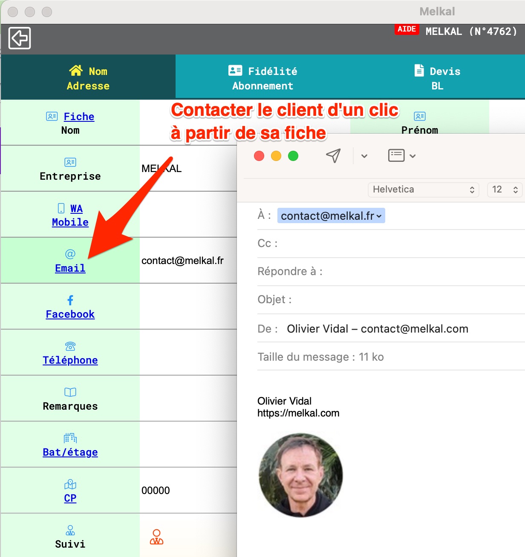Switch to the Fidélité Abonnement tab
The height and width of the screenshot is (557, 525).
tap(263, 78)
